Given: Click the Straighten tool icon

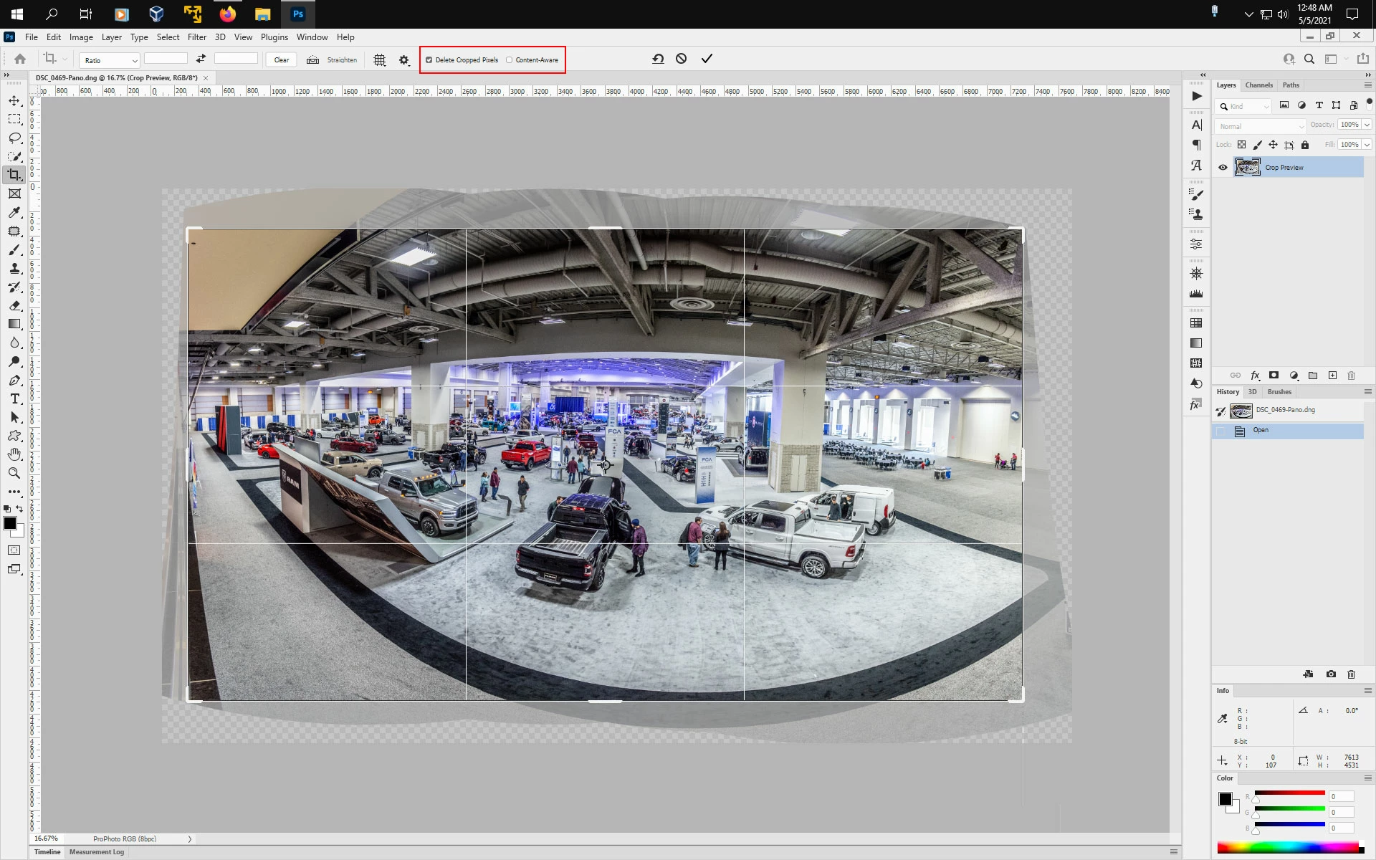Looking at the screenshot, I should pyautogui.click(x=313, y=60).
